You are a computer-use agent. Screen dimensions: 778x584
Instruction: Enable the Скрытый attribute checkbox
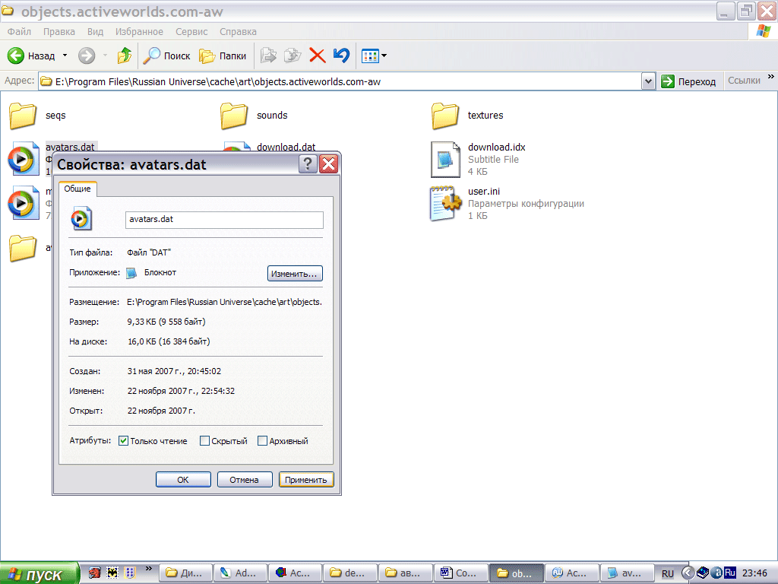pos(204,441)
